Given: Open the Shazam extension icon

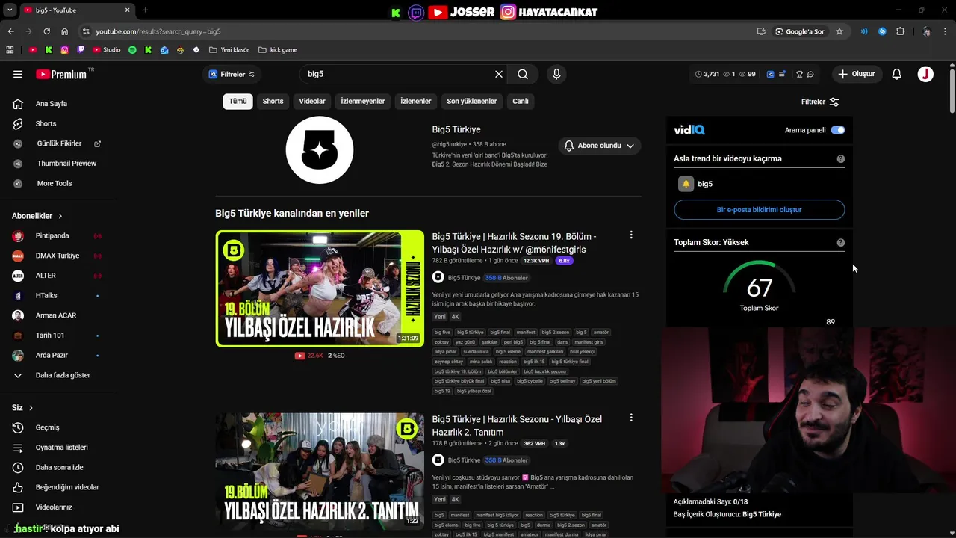Looking at the screenshot, I should [882, 31].
